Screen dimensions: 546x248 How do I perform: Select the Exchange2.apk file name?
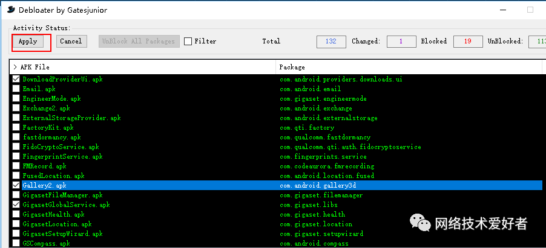coord(47,109)
